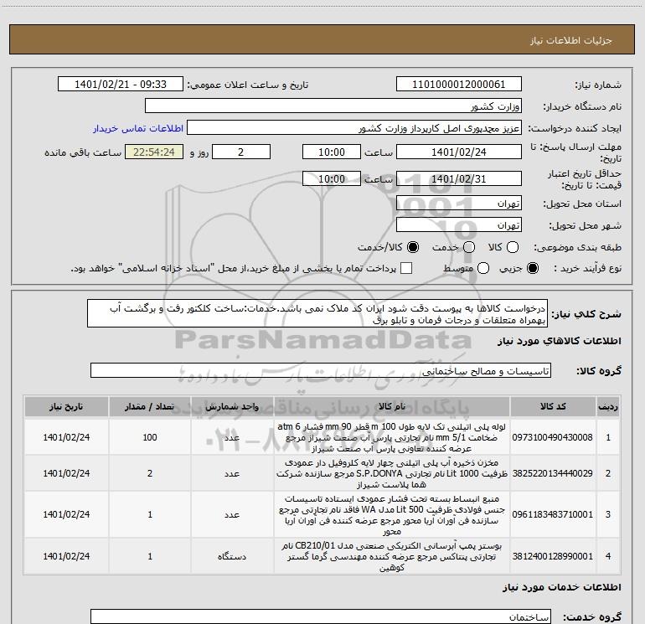Choose the متوسط purchase process option
Image resolution: width=645 pixels, height=624 pixels.
(x=483, y=268)
